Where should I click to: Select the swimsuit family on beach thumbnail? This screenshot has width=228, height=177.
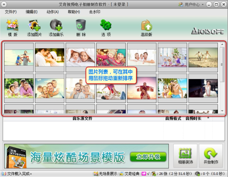pos(173,88)
